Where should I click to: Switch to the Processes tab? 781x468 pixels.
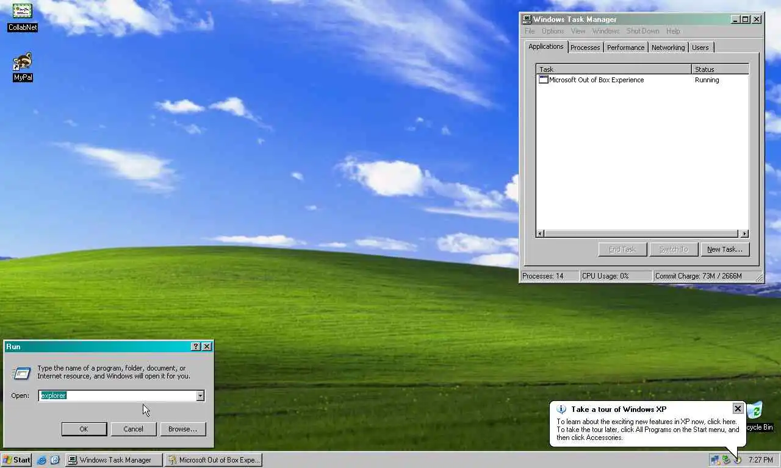point(585,48)
